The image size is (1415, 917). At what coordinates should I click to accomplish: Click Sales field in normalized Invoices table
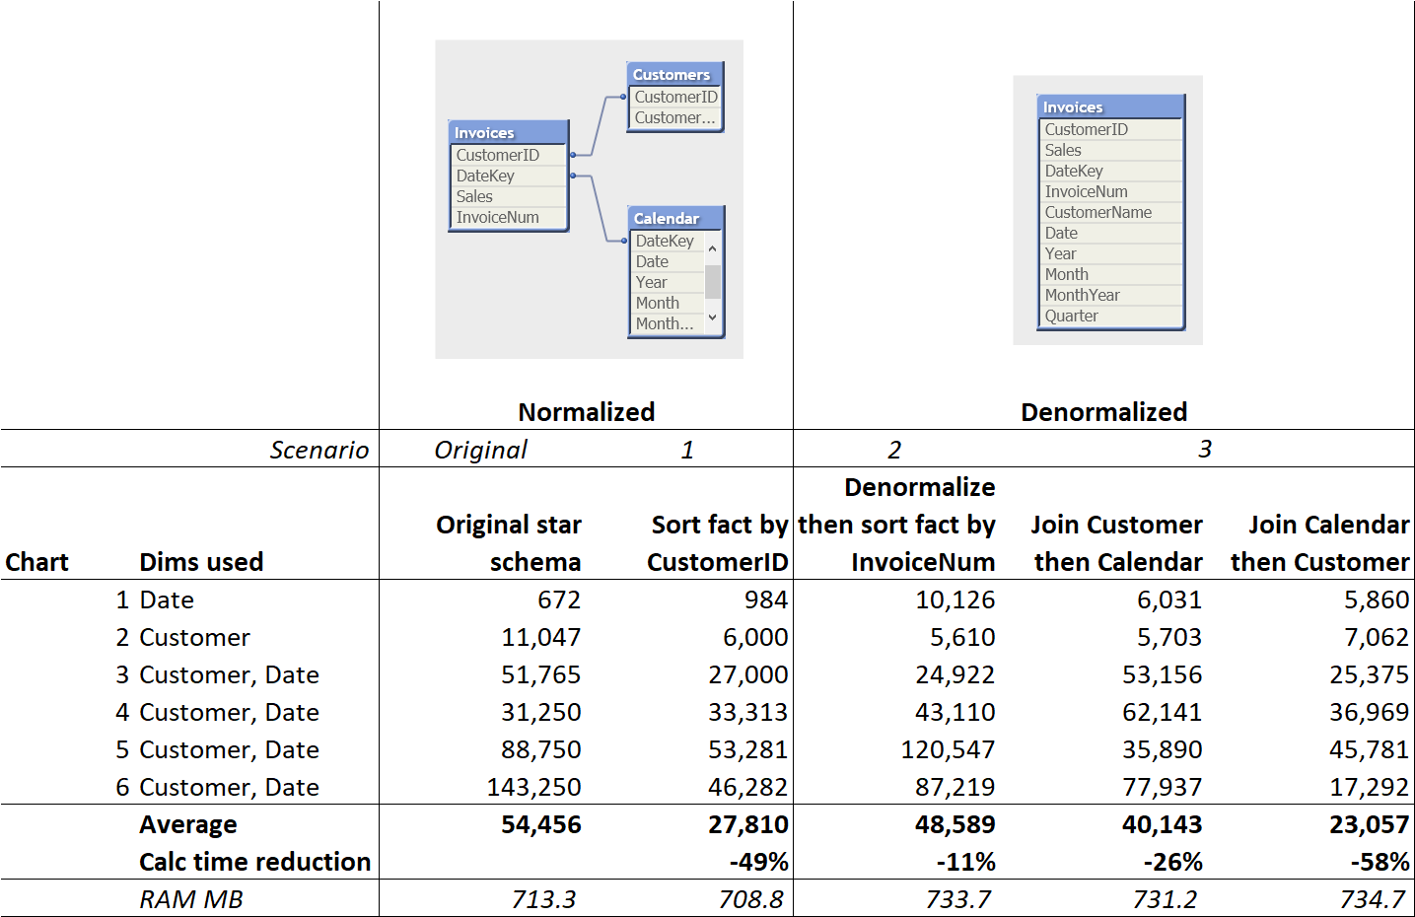click(509, 196)
